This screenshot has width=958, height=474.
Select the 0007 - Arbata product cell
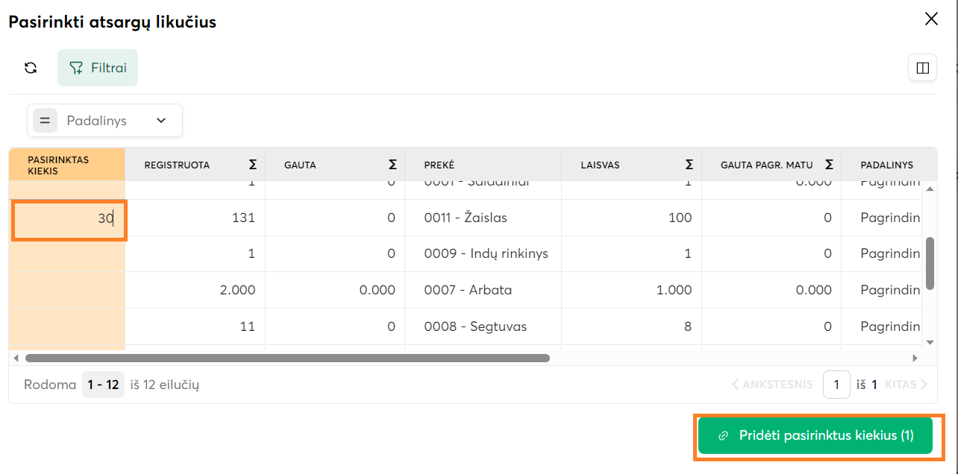pyautogui.click(x=468, y=290)
